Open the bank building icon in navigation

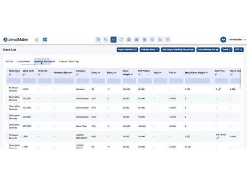pos(137,39)
